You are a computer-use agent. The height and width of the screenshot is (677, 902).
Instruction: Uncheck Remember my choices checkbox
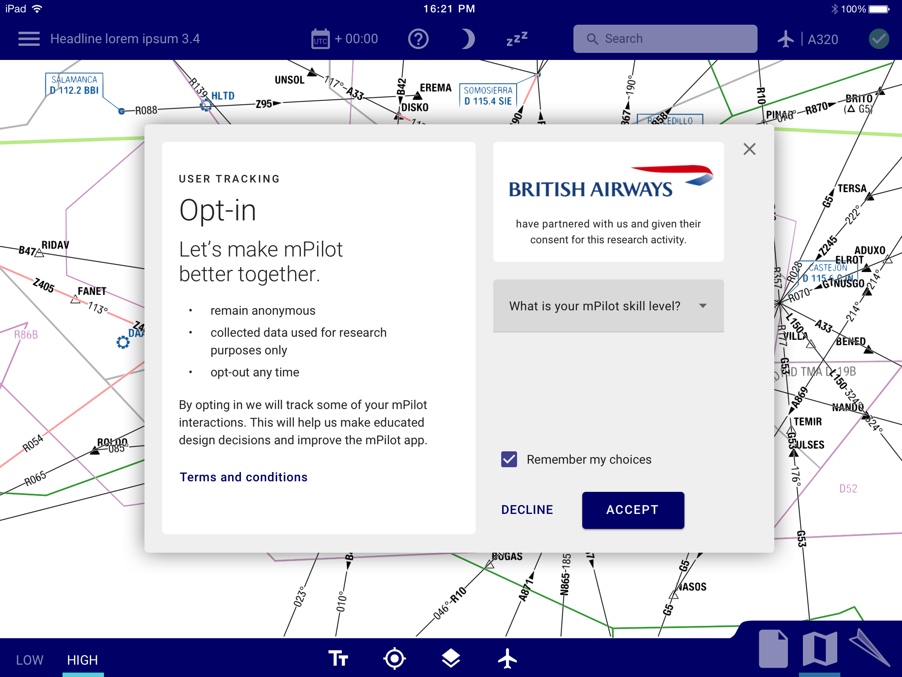click(x=509, y=459)
